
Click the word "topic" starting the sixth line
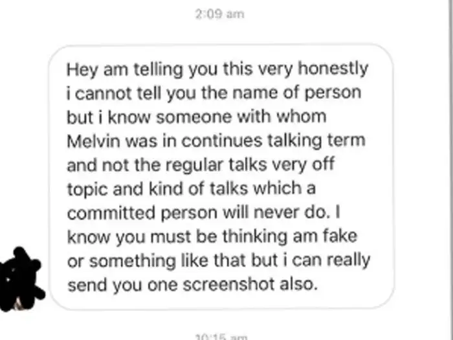(x=87, y=190)
